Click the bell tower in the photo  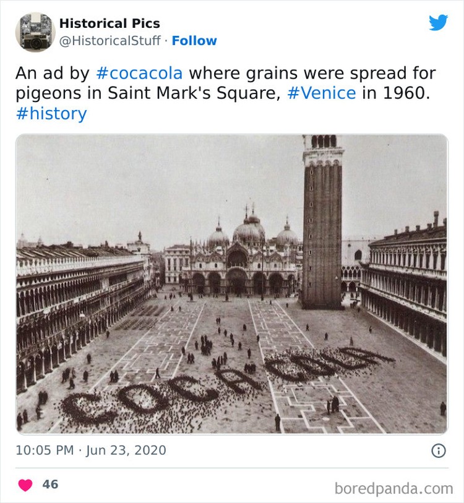[322, 221]
